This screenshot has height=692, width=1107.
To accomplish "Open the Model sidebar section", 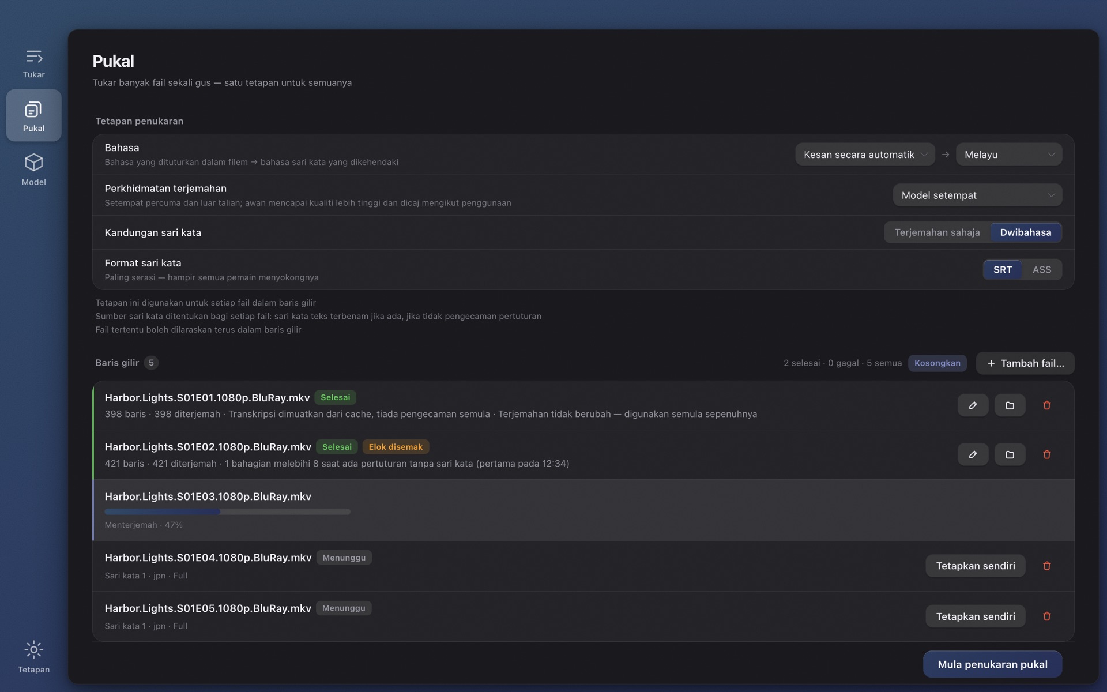I will pyautogui.click(x=33, y=170).
